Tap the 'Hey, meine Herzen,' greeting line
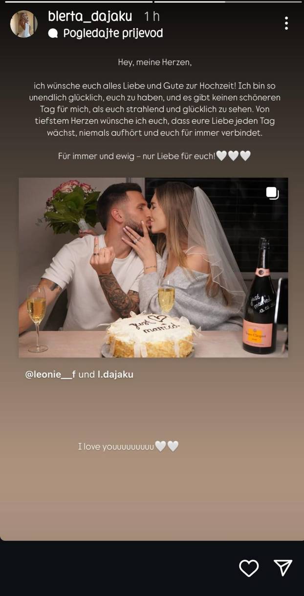Viewport: 304px width, 596px height. coord(154,63)
